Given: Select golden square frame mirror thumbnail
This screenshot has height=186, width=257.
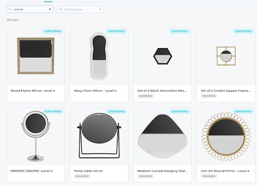Looking at the screenshot, I should coord(226,56).
